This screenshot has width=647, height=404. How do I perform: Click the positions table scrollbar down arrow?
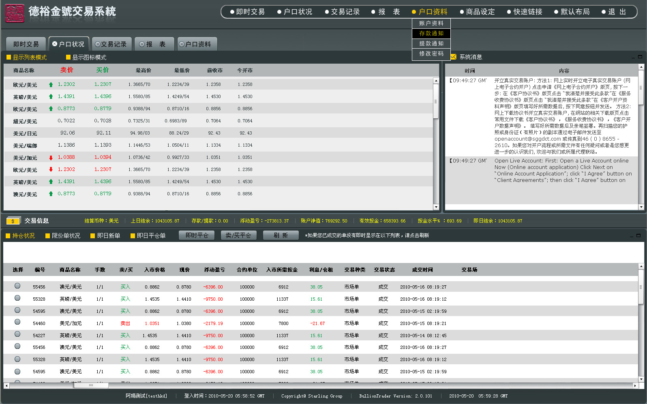click(x=641, y=379)
